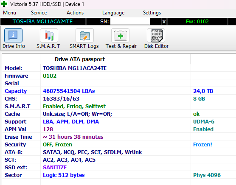The height and width of the screenshot is (185, 236).
Task: Select the '24,0 TB' capacity size
Action: (203, 91)
